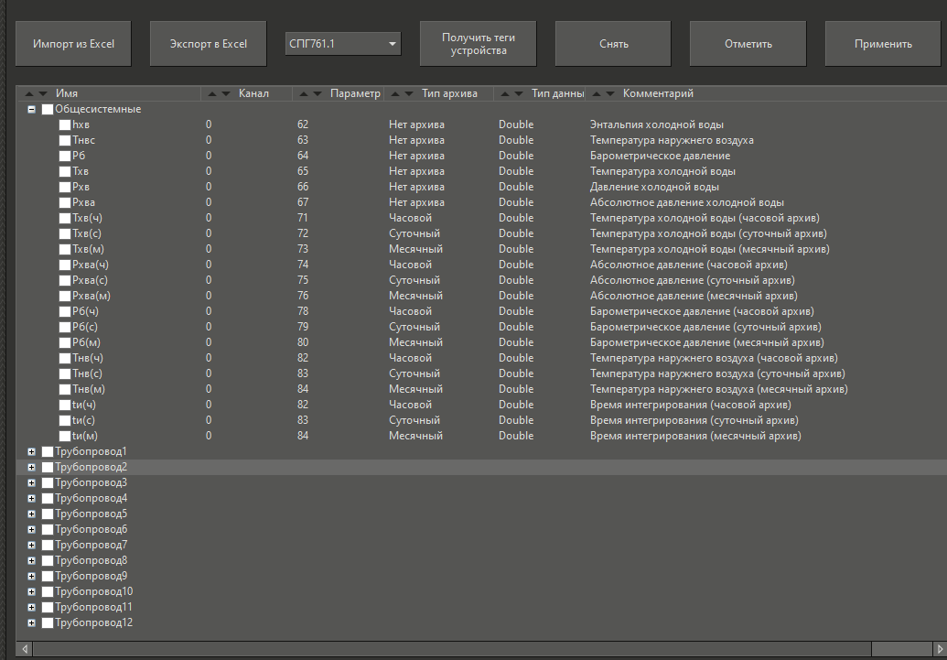Check the hхв tag checkbox
This screenshot has width=947, height=660.
coord(65,124)
